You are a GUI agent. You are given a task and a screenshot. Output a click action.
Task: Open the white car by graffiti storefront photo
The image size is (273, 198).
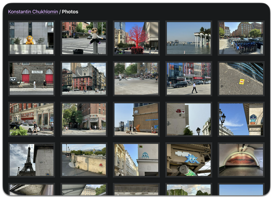click(x=32, y=119)
